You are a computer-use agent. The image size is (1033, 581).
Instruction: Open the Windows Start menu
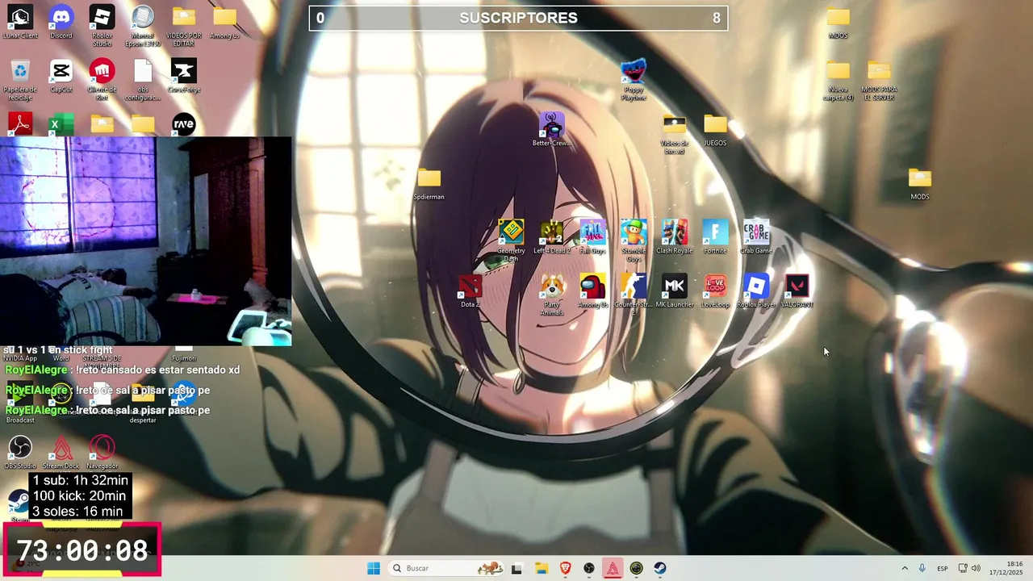(x=373, y=568)
